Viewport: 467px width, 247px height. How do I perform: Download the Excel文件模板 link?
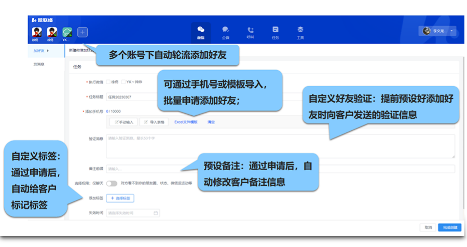point(186,122)
